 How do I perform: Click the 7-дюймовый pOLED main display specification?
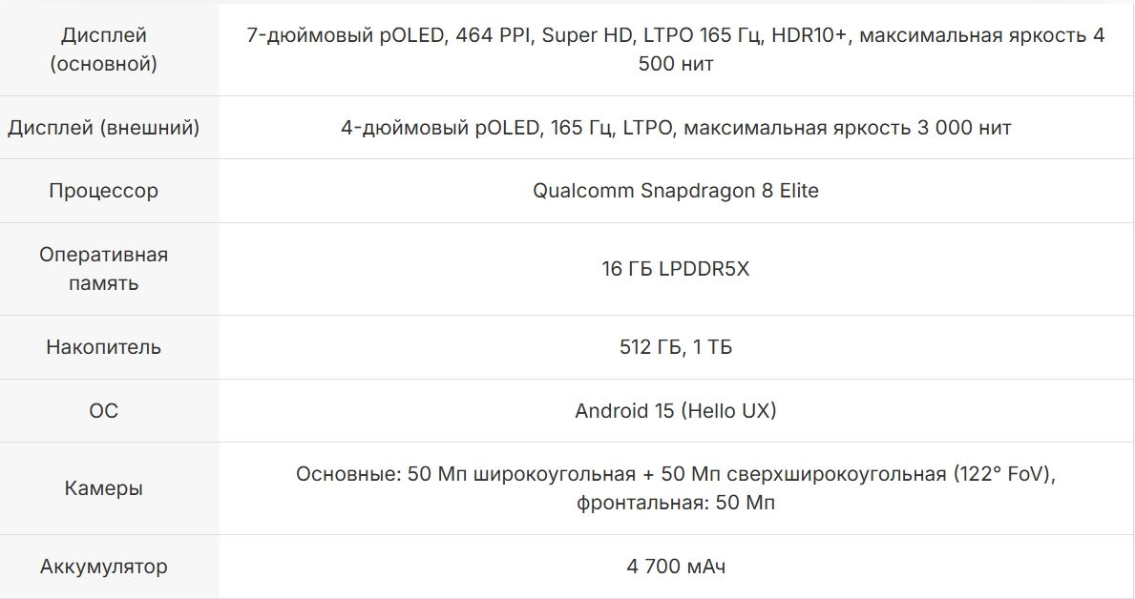(x=675, y=36)
